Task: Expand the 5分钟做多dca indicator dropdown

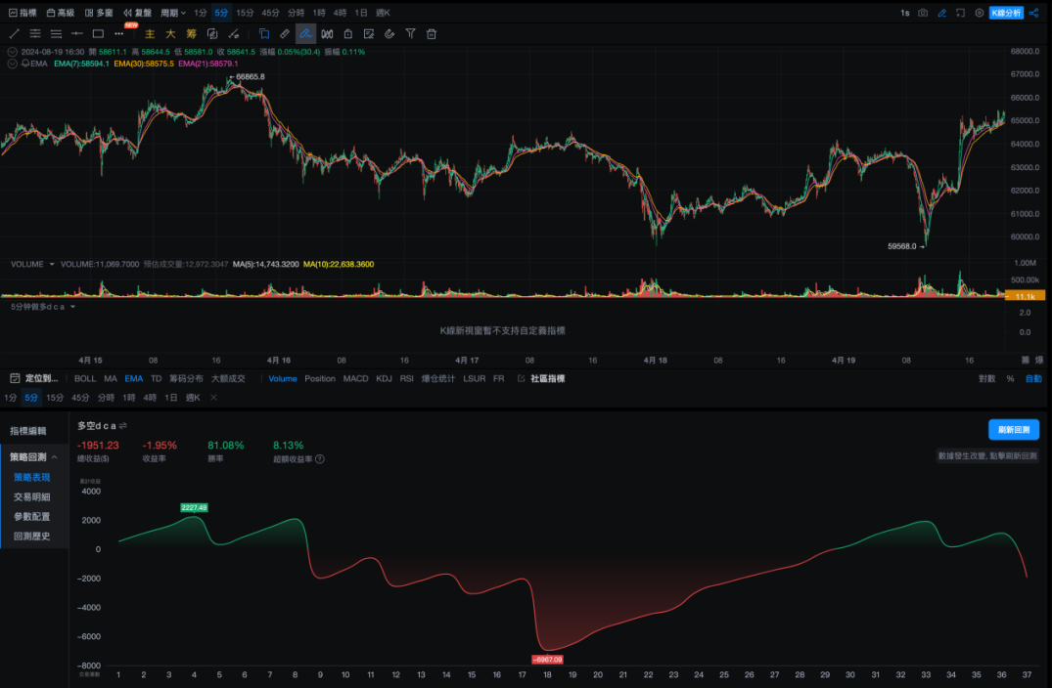Action: coord(72,307)
